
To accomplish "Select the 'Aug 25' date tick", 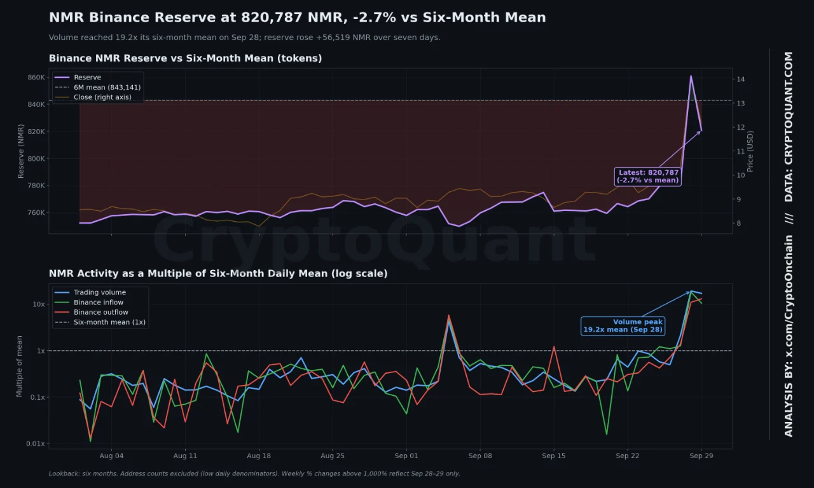I will 333,456.
